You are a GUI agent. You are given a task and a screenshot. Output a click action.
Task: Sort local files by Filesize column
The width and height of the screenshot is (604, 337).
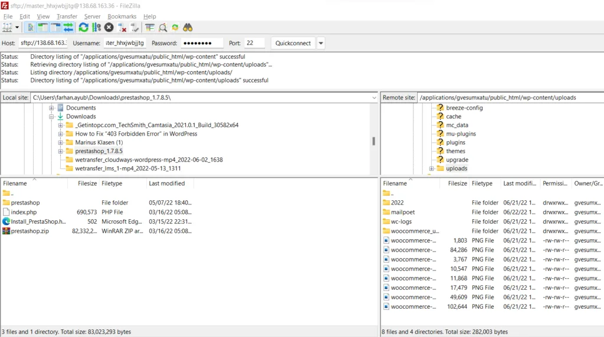coord(83,183)
